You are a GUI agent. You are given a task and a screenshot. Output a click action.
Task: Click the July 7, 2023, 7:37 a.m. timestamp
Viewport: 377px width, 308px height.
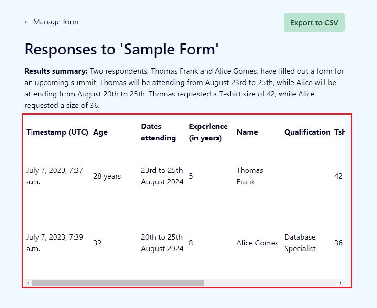54,176
